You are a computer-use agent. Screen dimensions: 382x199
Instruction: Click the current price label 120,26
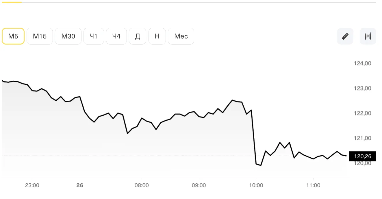tap(363, 156)
